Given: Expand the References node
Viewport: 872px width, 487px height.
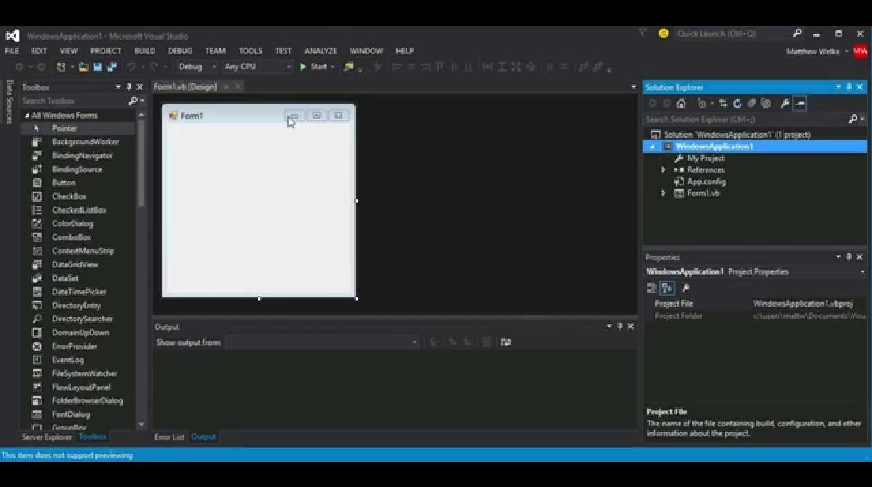Looking at the screenshot, I should pos(663,170).
